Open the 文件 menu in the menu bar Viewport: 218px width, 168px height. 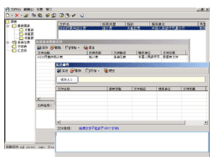[16, 9]
